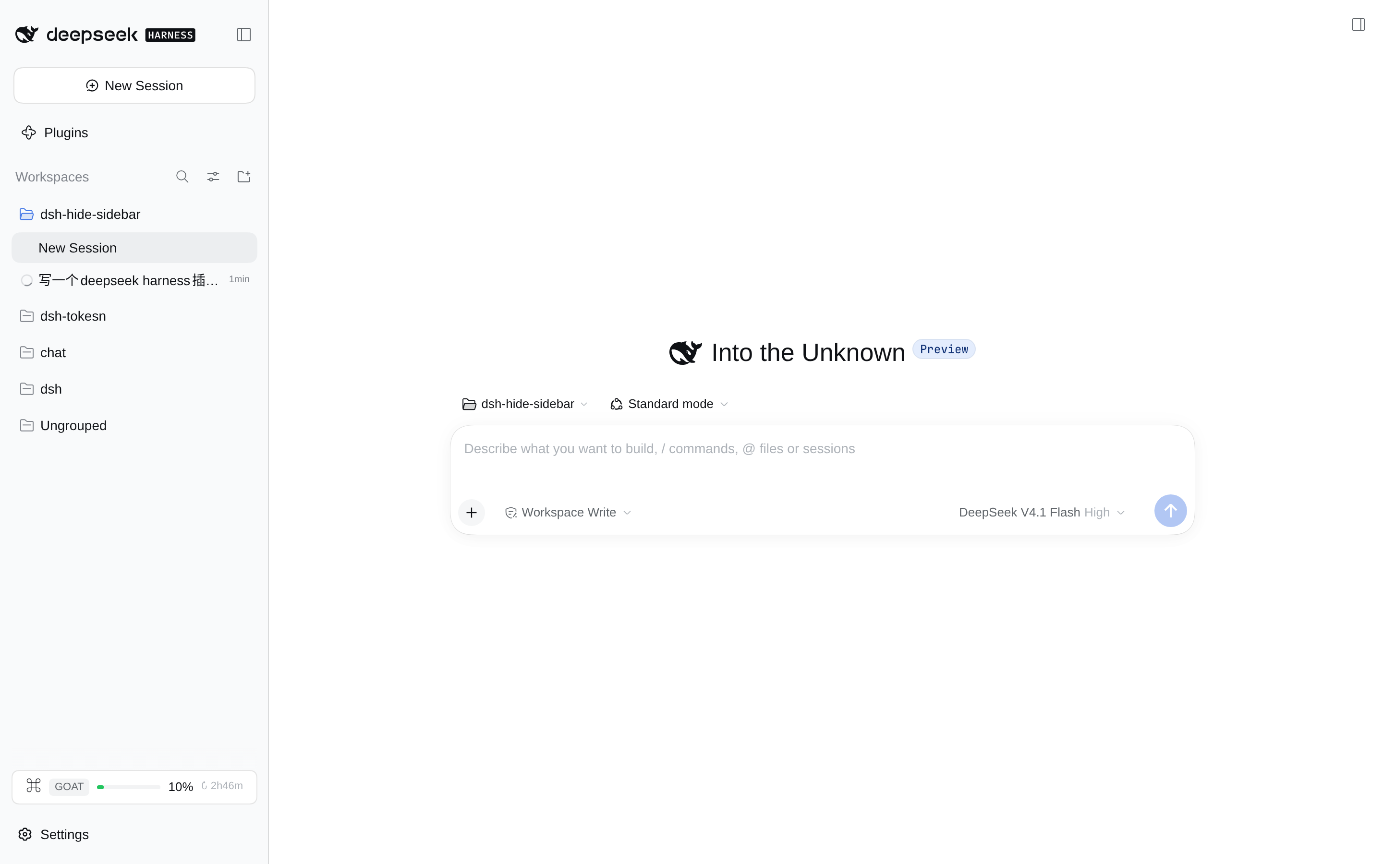Click the plus attach button in prompt box
The width and height of the screenshot is (1383, 864).
tap(472, 513)
